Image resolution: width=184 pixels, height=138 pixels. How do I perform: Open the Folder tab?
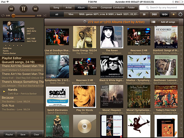pos(131,7)
